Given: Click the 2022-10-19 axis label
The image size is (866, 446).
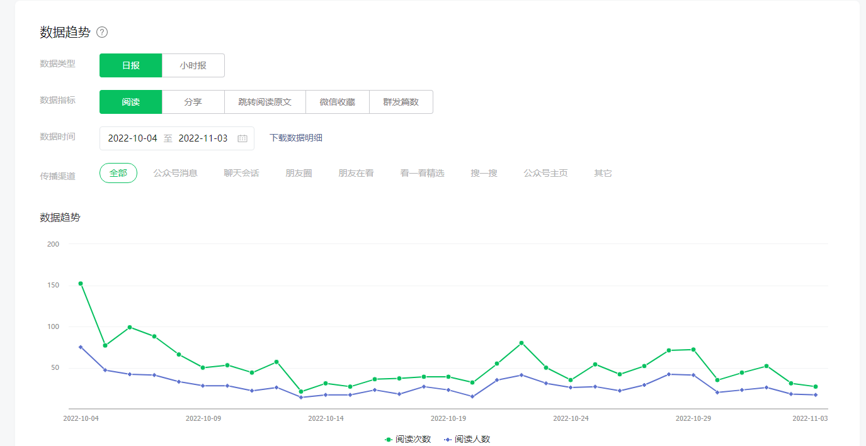Looking at the screenshot, I should (x=448, y=418).
